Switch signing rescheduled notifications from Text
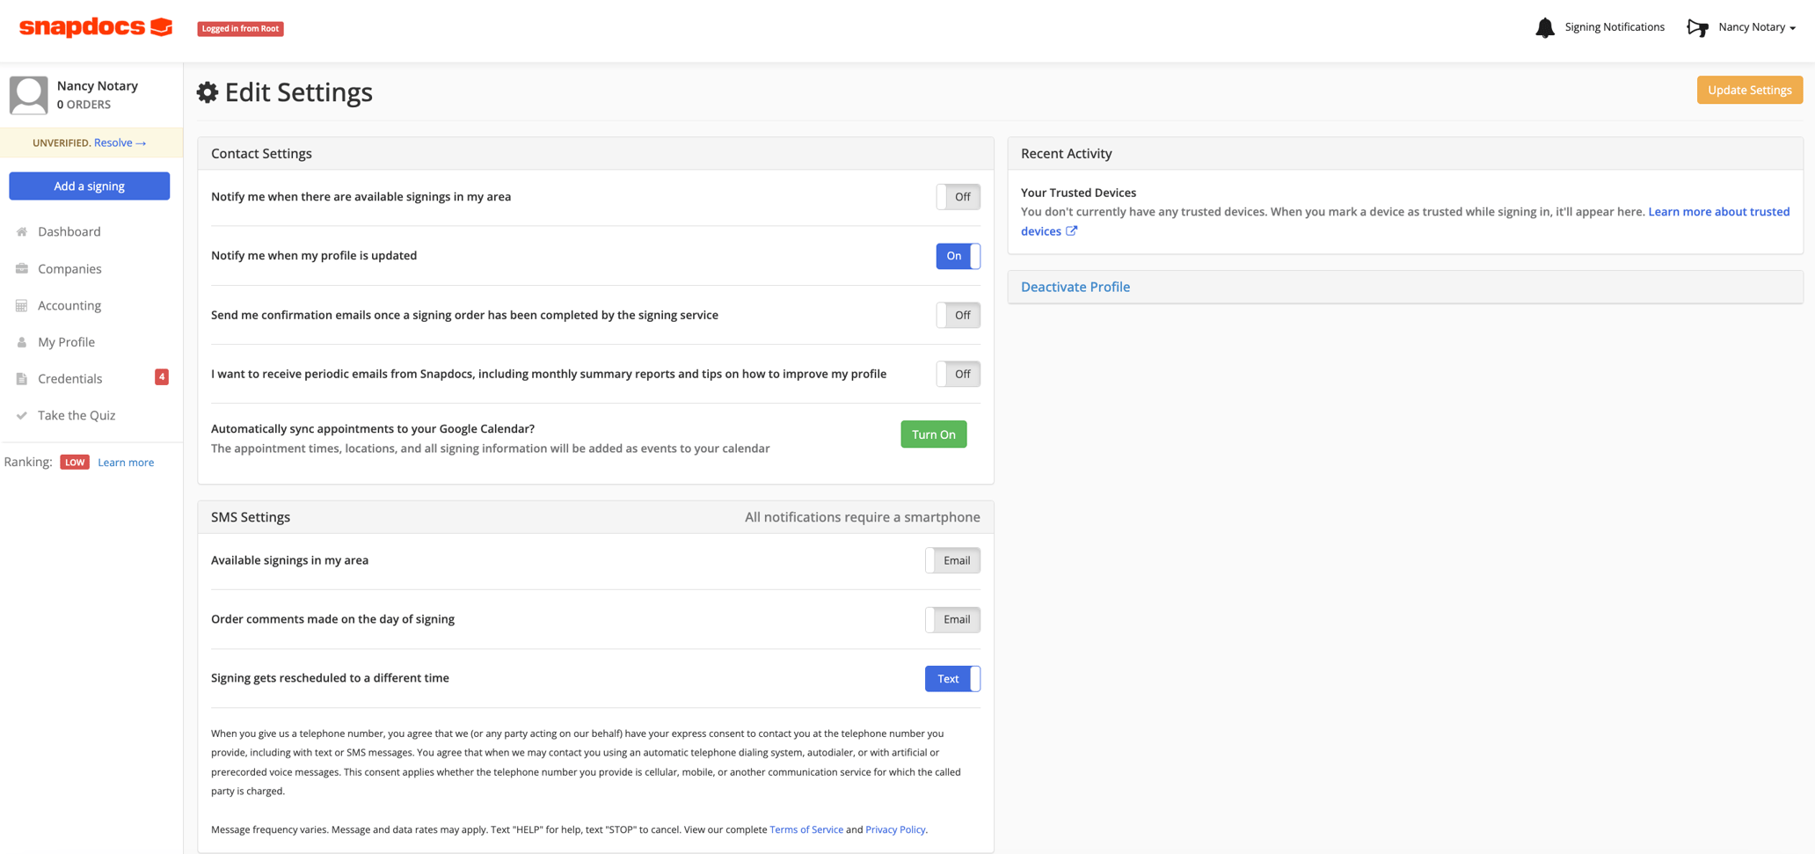 (952, 678)
